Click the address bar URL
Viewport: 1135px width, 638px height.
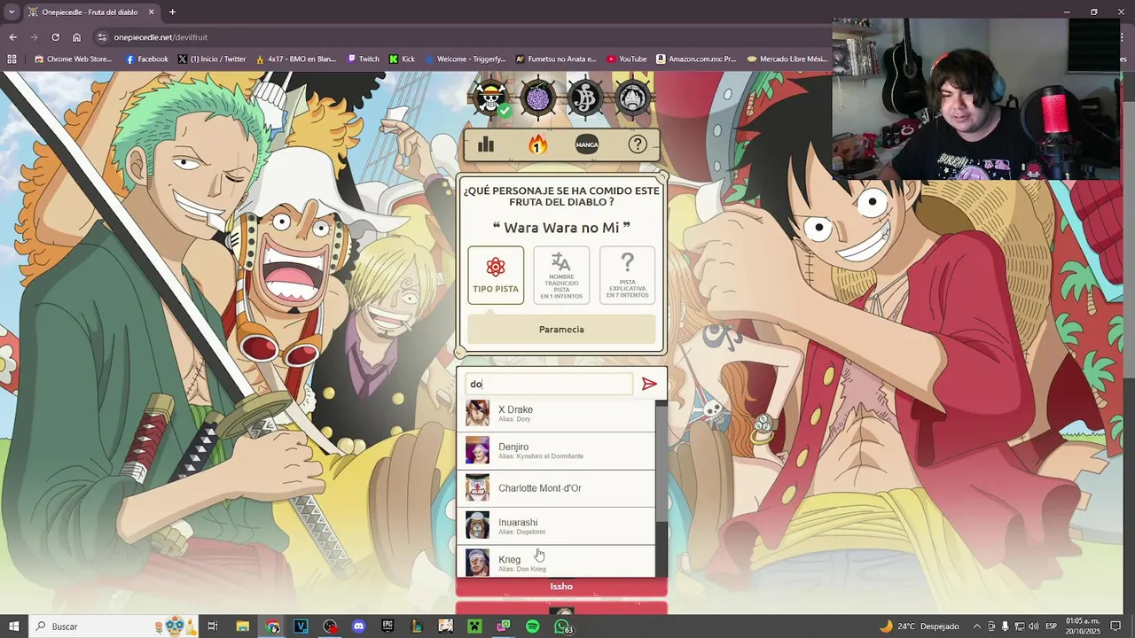click(160, 37)
